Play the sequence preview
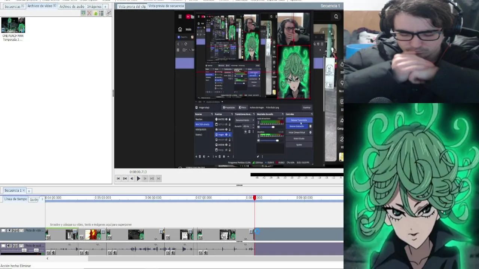Image resolution: width=479 pixels, height=269 pixels. (138, 179)
